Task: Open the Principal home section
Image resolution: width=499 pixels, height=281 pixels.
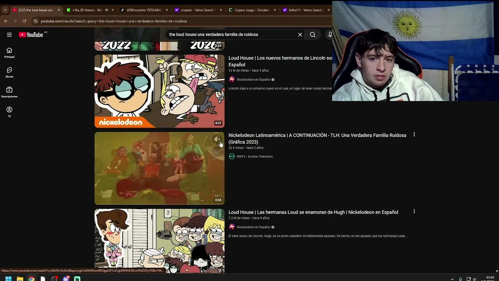Action: pos(9,53)
